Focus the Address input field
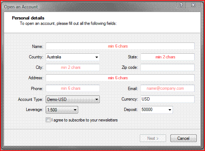The image size is (205, 151). pos(120,78)
